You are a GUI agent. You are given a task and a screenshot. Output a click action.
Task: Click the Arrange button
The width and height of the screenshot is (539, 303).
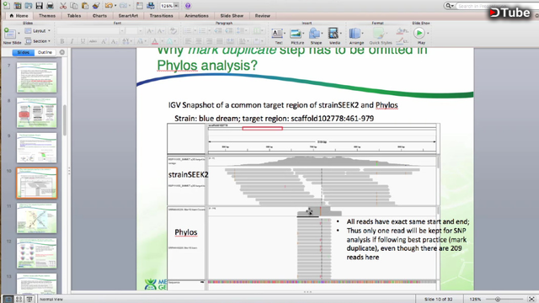[356, 36]
